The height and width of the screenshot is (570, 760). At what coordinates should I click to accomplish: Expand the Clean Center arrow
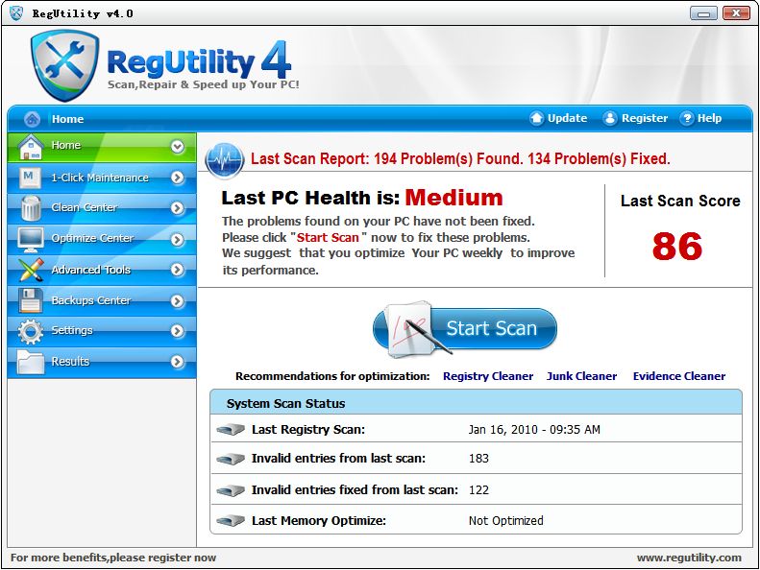point(178,208)
